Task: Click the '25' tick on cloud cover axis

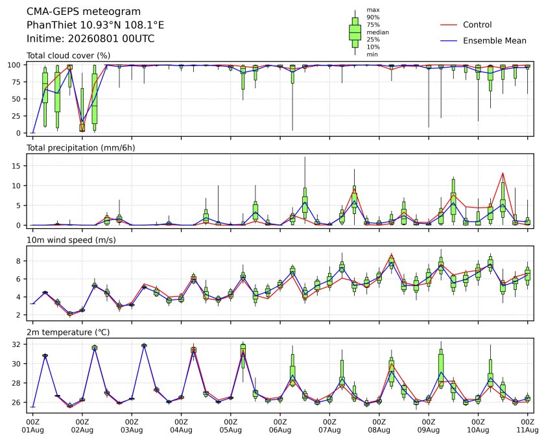Action: click(17, 116)
